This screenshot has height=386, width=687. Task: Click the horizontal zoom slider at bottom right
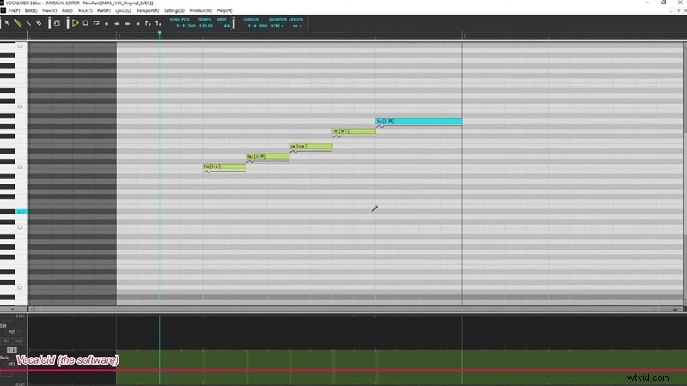coord(668,310)
